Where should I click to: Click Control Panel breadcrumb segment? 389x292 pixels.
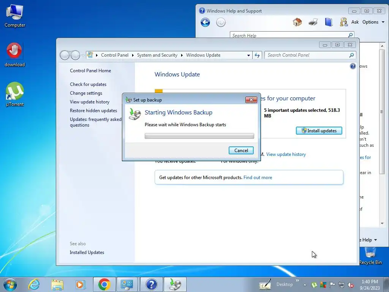click(115, 55)
